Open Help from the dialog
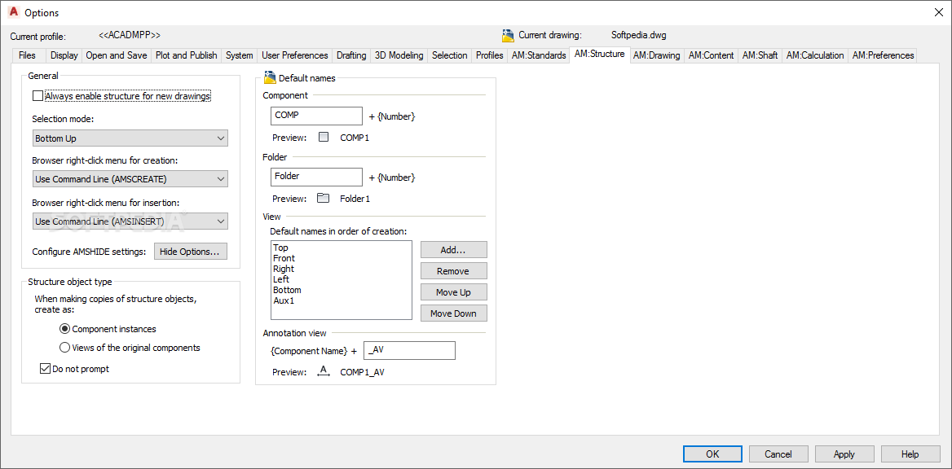Screen dimensions: 952x469 [x=910, y=454]
